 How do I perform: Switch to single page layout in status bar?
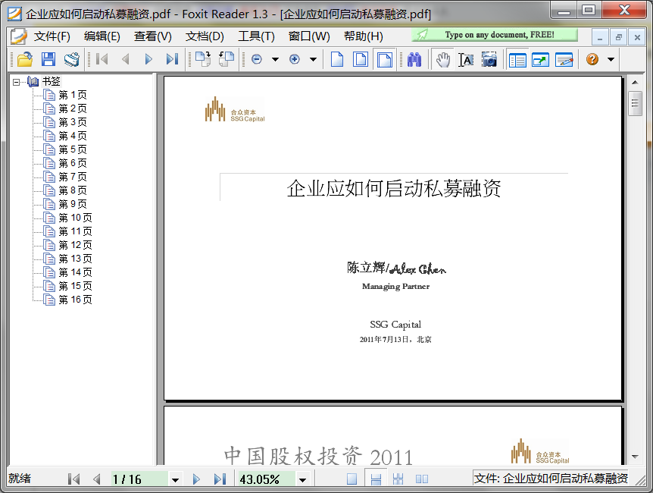[x=352, y=479]
